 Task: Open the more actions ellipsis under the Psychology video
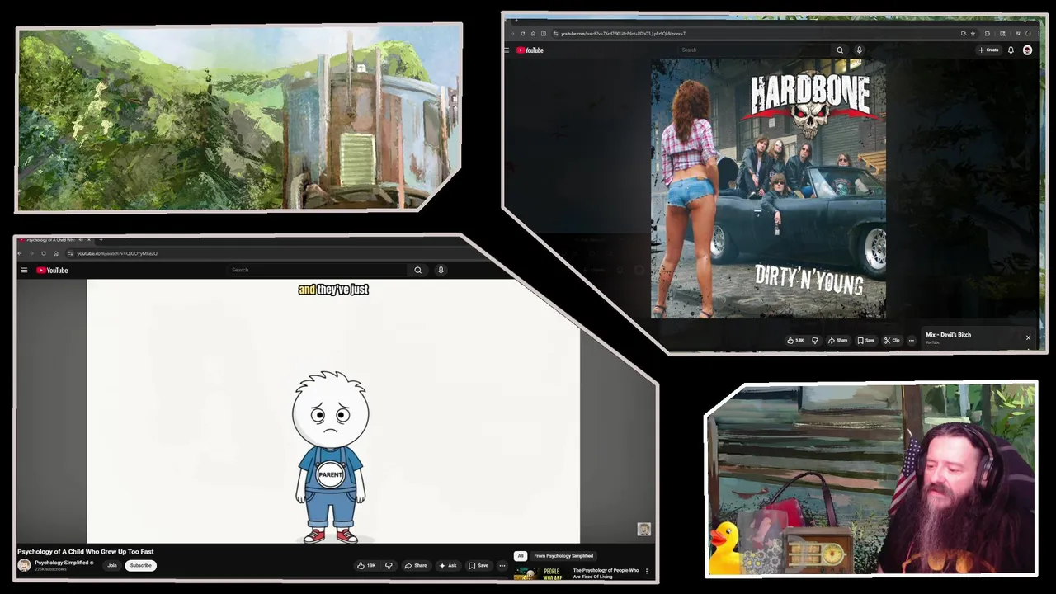tap(502, 565)
